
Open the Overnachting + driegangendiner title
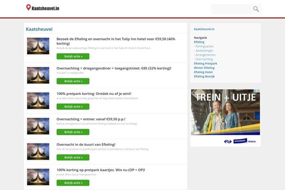114,68
